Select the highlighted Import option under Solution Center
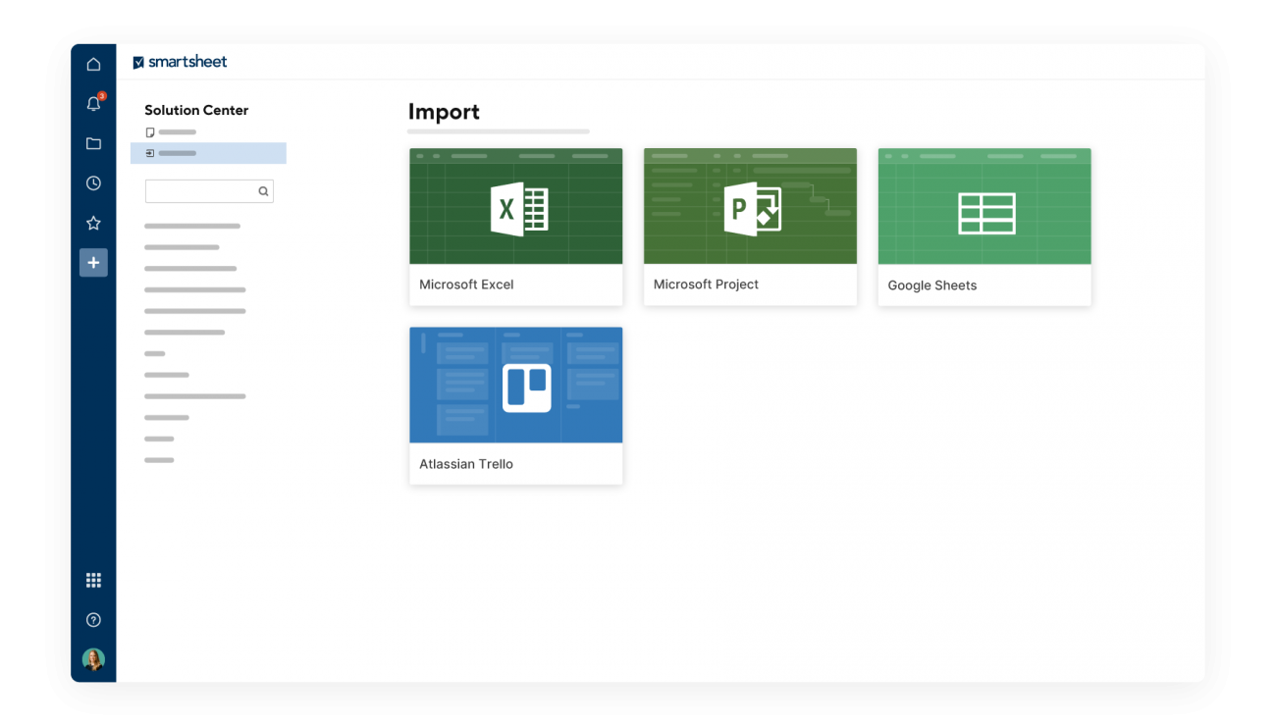Viewport: 1276px width, 726px height. 208,153
